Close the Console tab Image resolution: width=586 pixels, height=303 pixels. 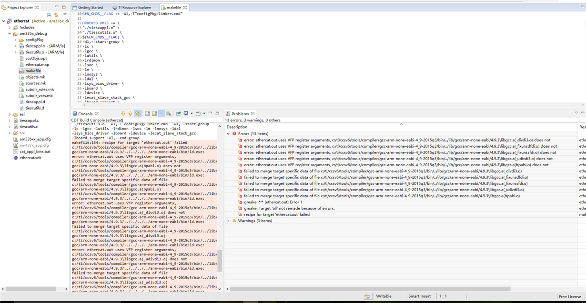97,114
